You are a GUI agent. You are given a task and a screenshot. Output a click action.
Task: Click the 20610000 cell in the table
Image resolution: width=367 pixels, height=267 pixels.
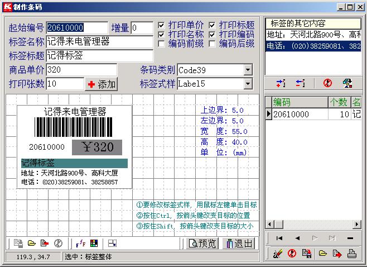coord(300,114)
